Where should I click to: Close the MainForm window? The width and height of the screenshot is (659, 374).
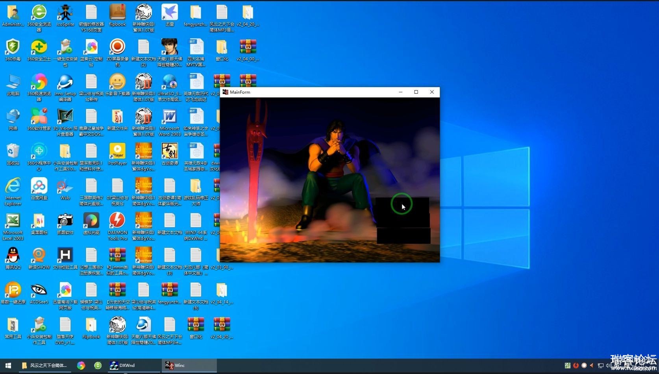coord(432,92)
